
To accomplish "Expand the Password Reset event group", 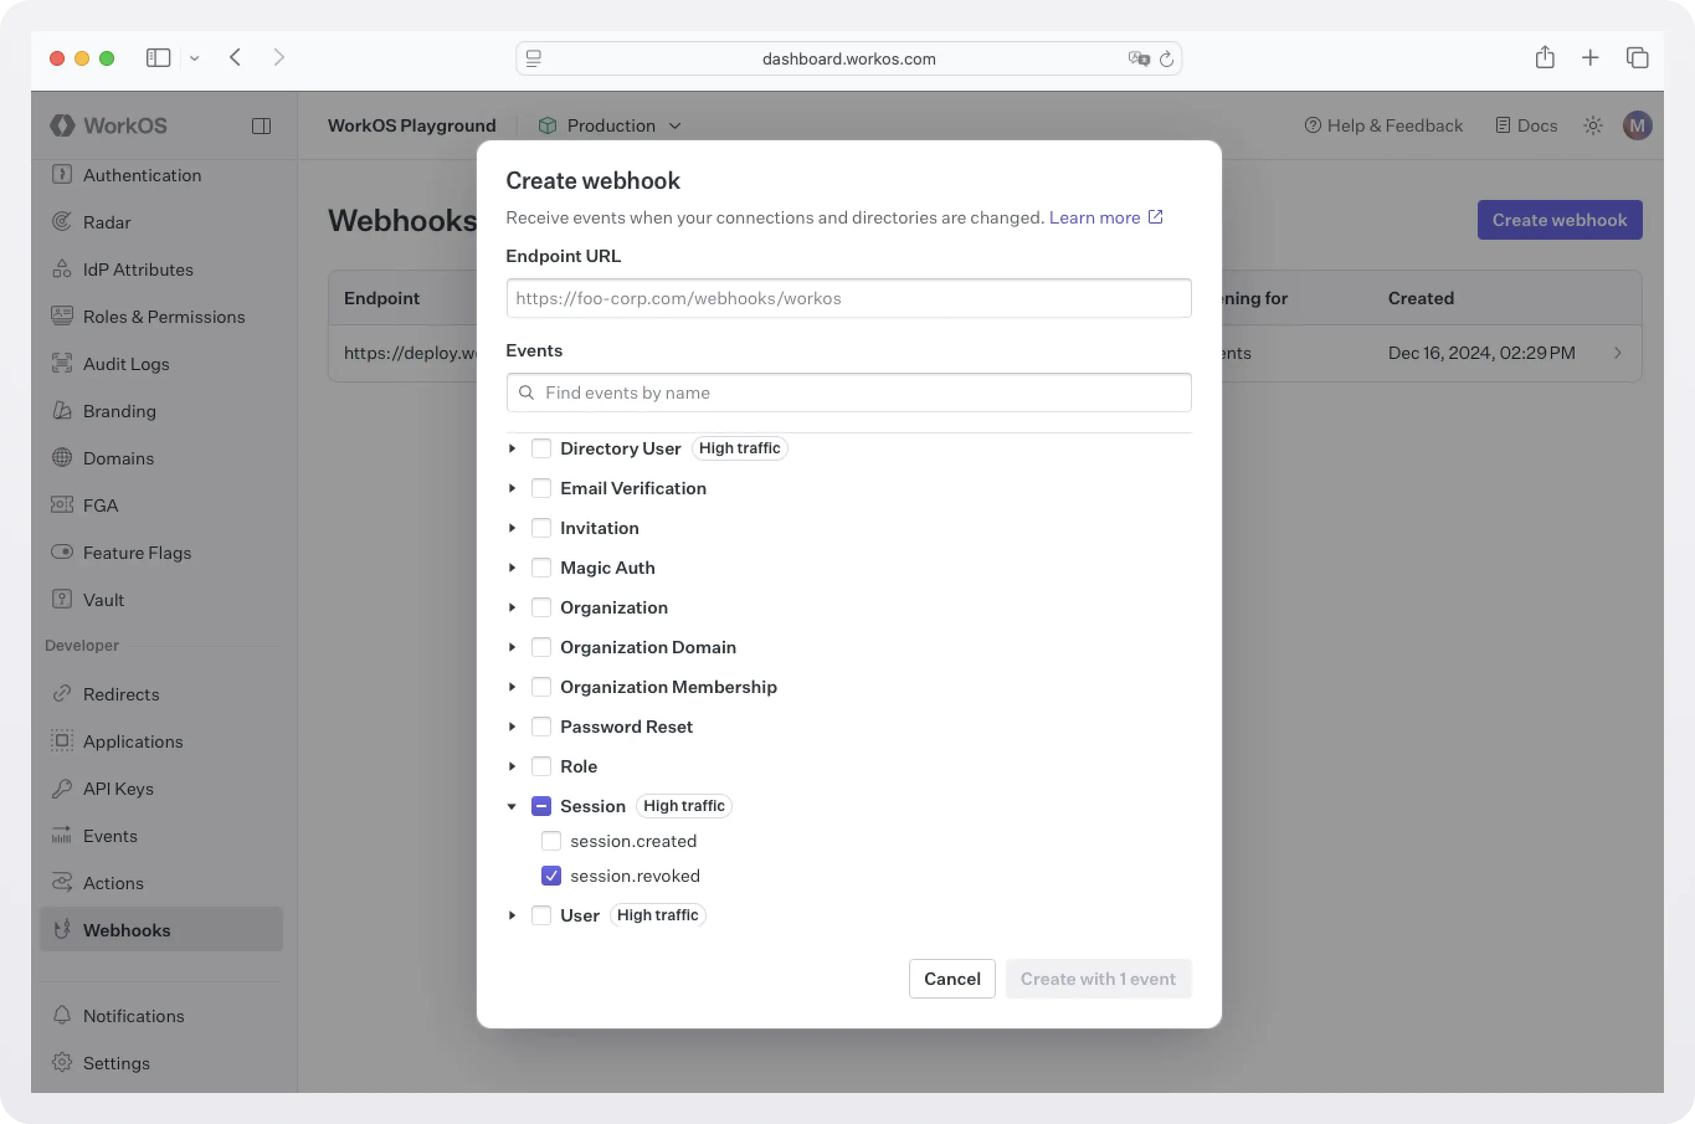I will point(512,726).
